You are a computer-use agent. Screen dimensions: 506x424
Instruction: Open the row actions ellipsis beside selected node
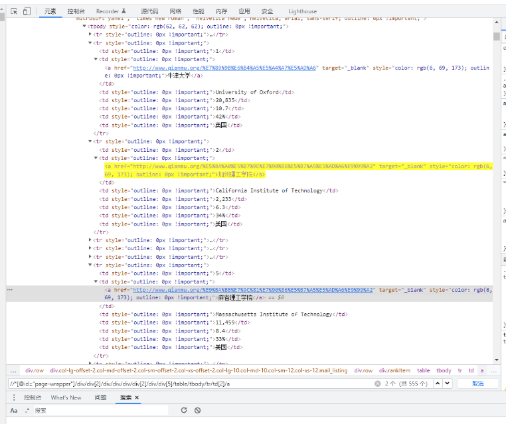10,289
